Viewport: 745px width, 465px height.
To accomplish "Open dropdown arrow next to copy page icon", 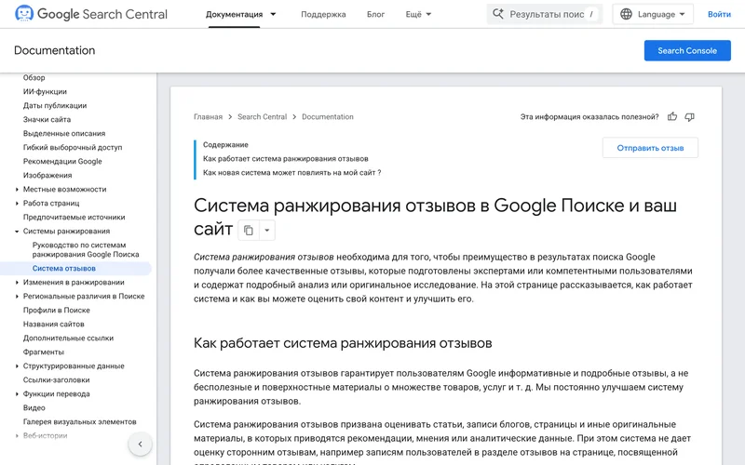I will point(267,231).
